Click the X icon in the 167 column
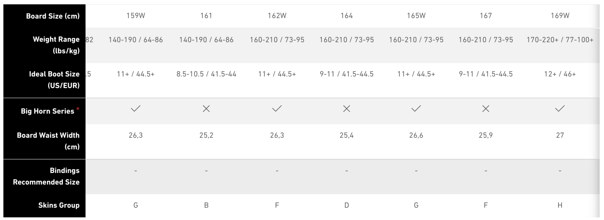The height and width of the screenshot is (220, 604). [486, 109]
